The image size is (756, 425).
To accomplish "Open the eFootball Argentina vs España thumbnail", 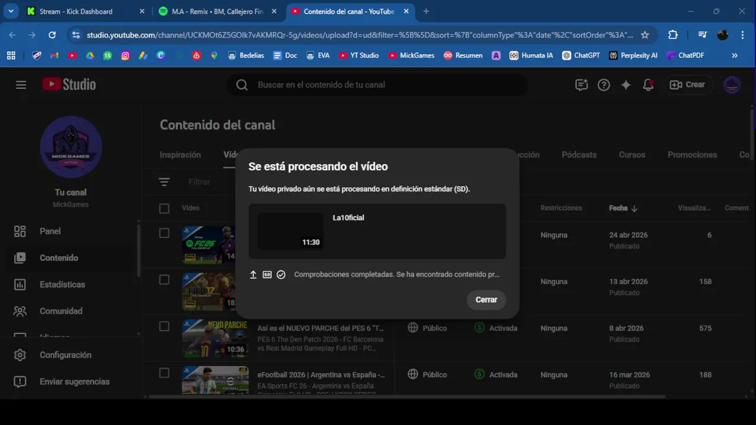I will [215, 380].
